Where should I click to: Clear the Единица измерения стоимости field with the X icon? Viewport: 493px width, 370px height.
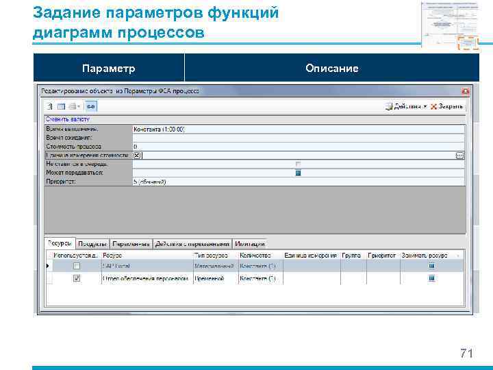[x=137, y=156]
